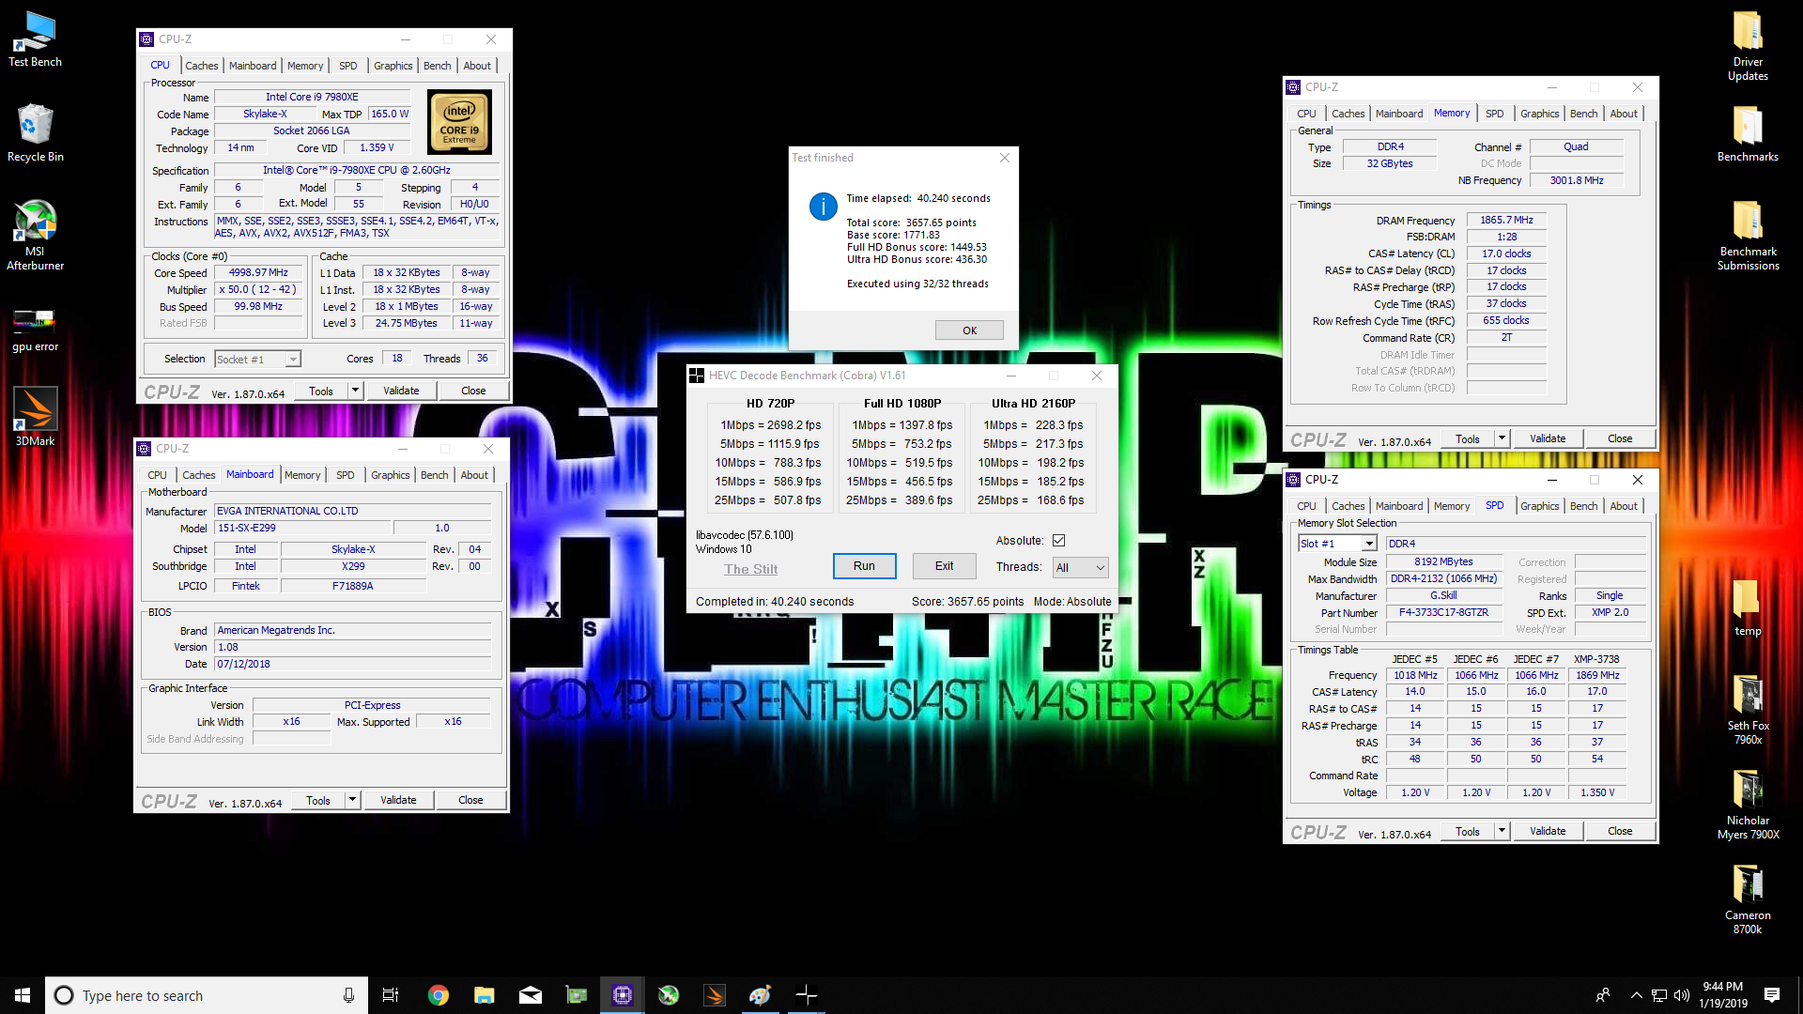The height and width of the screenshot is (1014, 1803).
Task: Open the Cameron 8700k folder
Action: point(1748,899)
